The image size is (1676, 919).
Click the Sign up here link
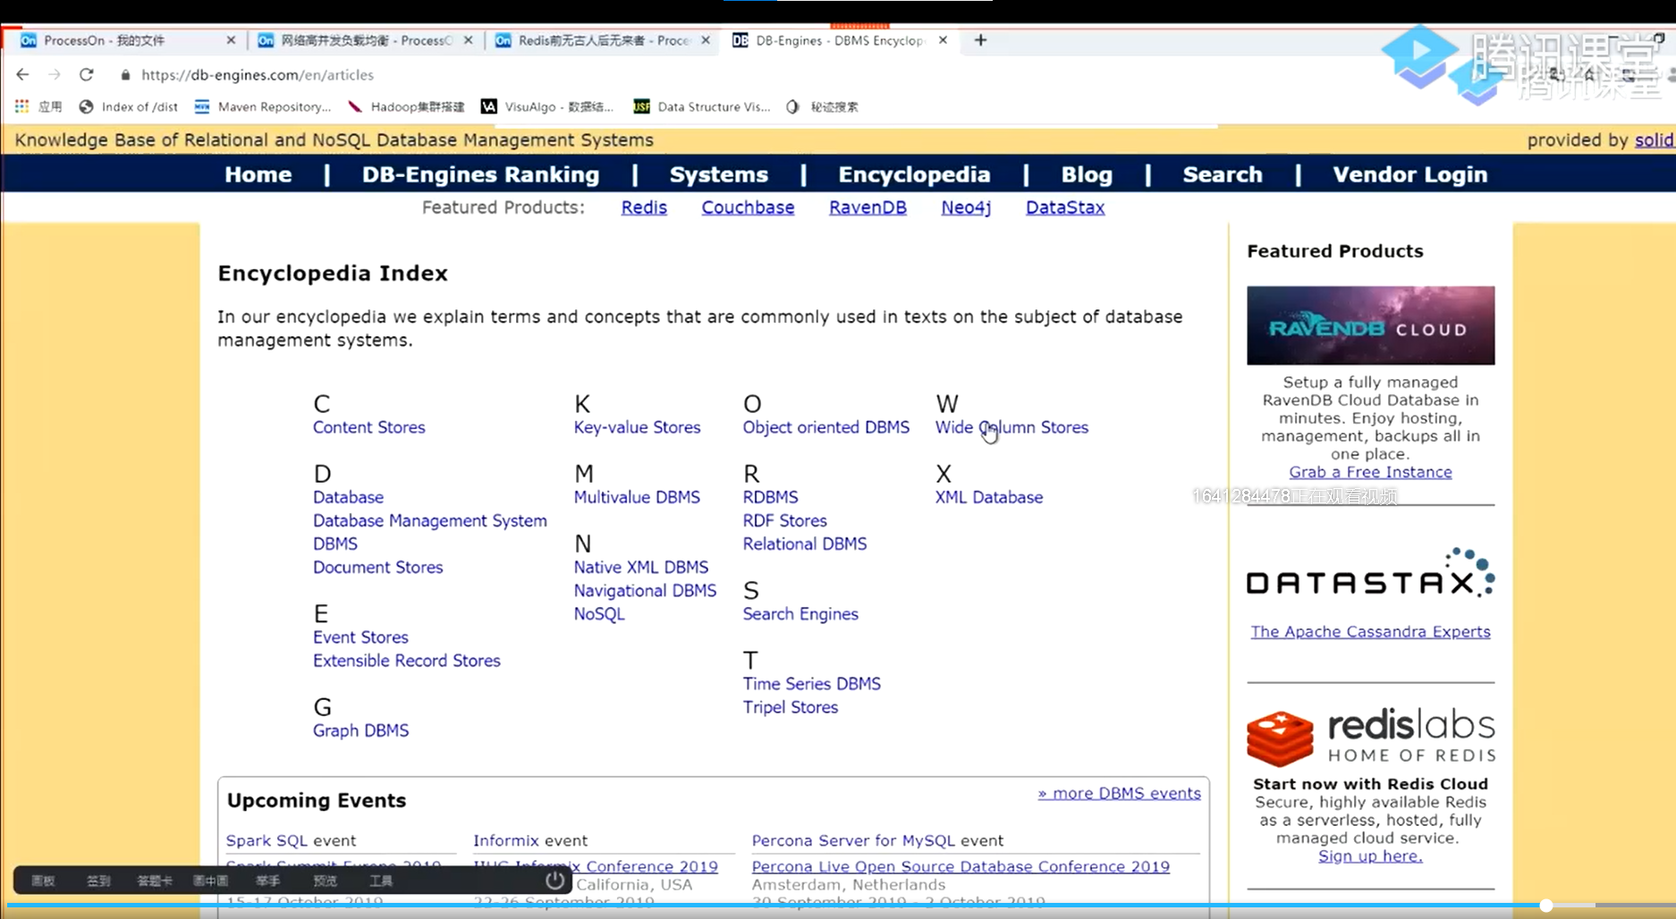click(1370, 856)
